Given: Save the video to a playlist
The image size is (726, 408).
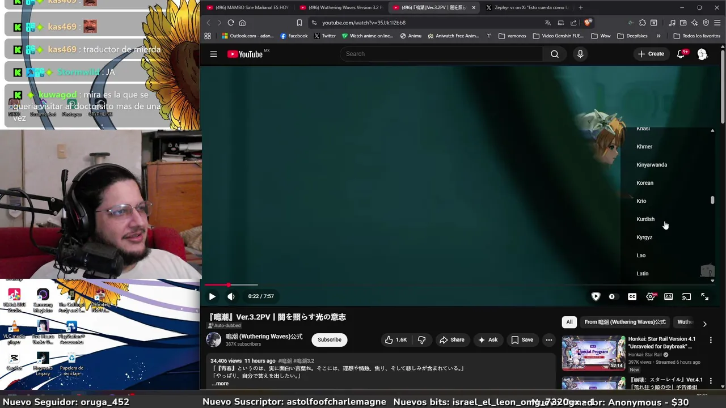Looking at the screenshot, I should click(522, 340).
